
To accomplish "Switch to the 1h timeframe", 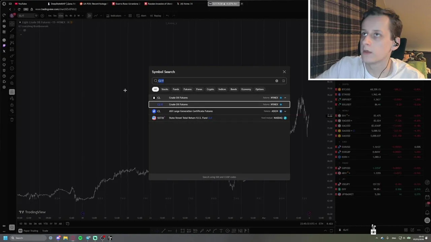I will click(66, 15).
